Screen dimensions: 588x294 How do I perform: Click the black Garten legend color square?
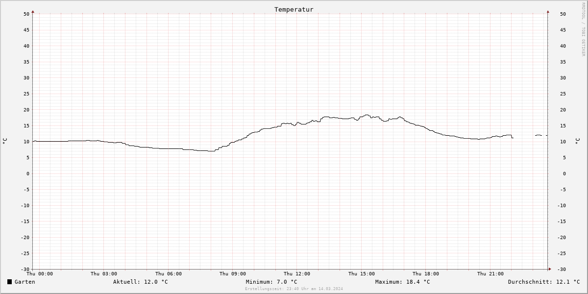(x=9, y=282)
